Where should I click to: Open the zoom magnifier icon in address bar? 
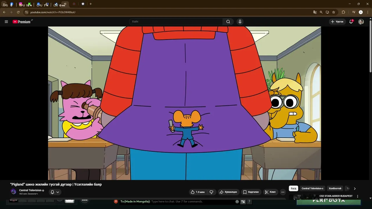coord(321,12)
